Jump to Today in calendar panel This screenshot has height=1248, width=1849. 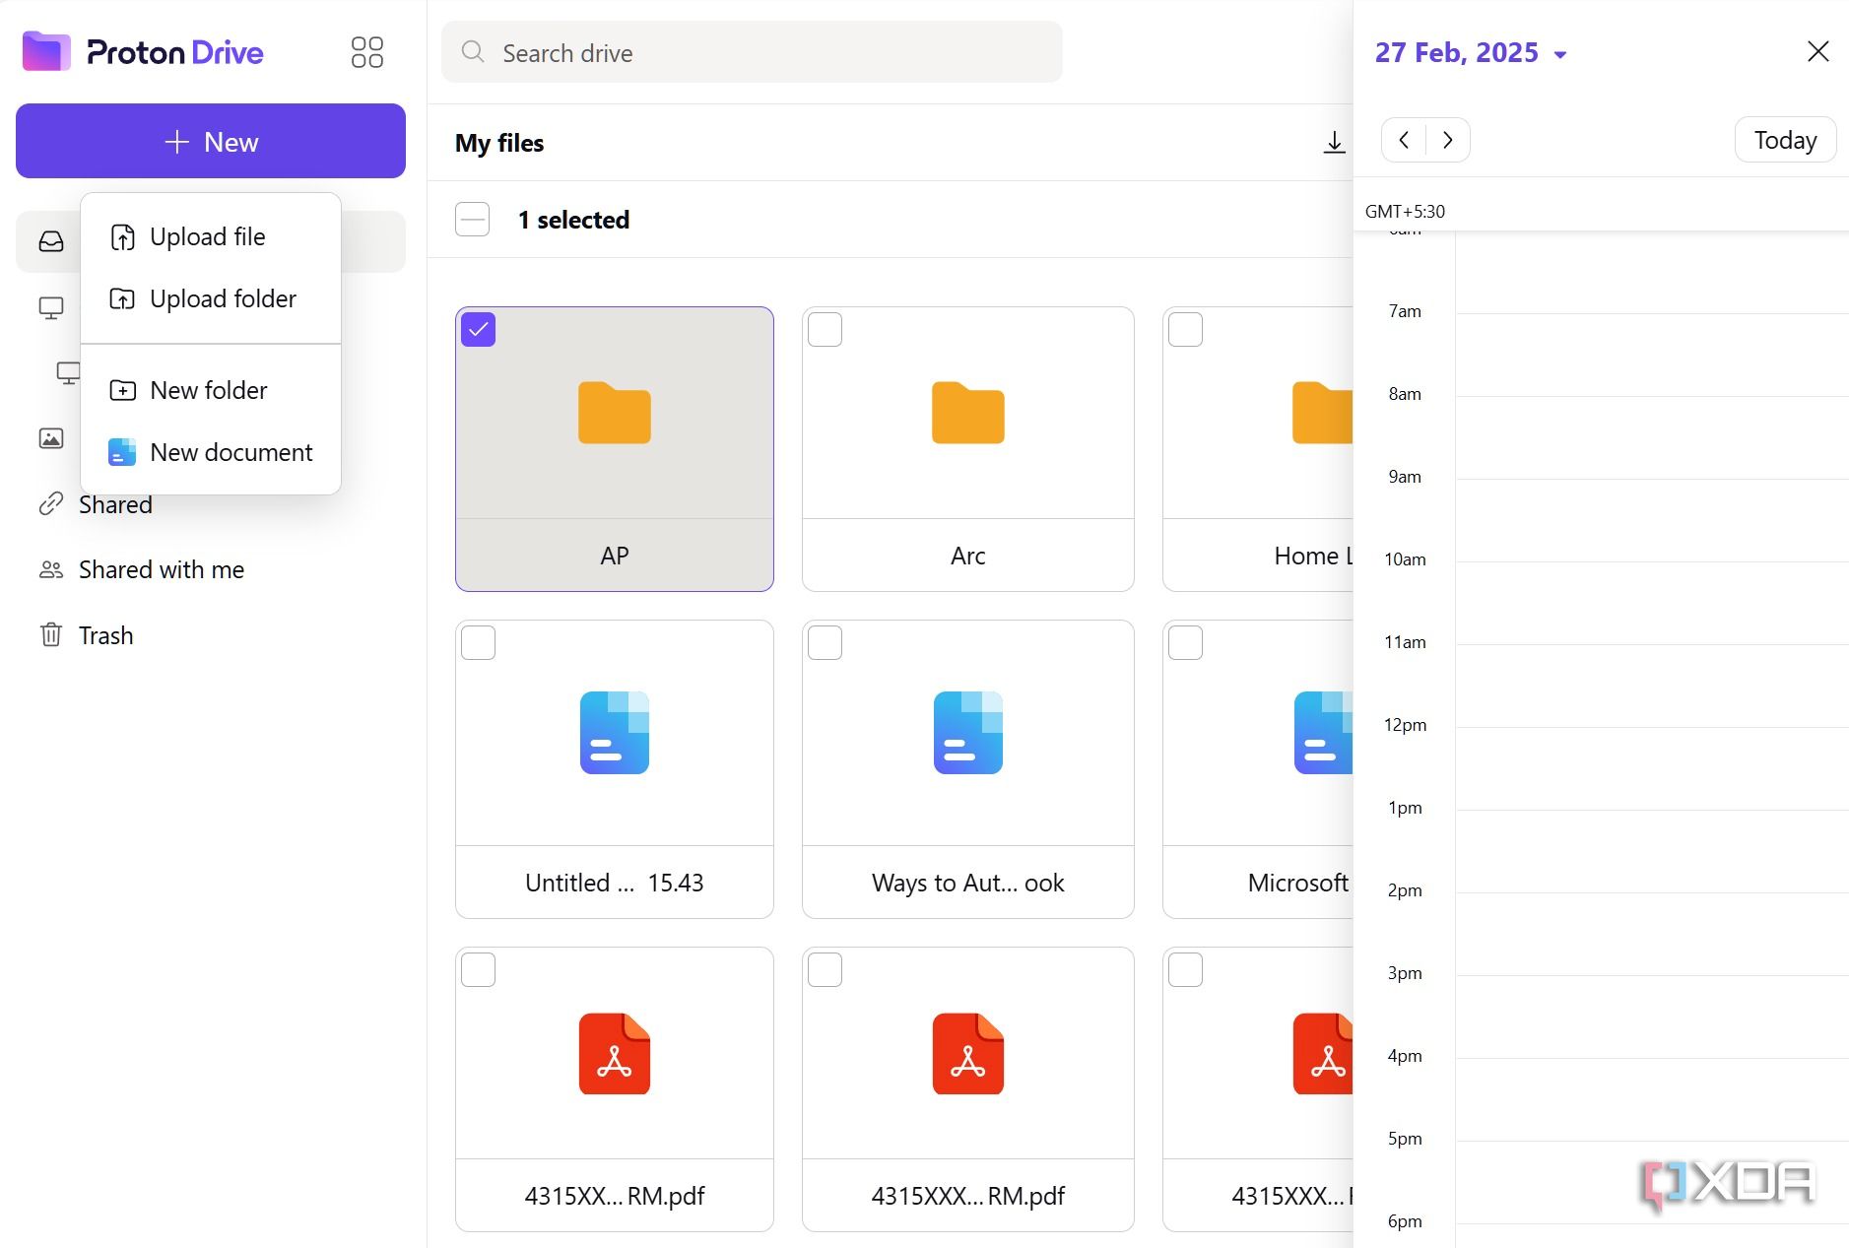point(1784,140)
